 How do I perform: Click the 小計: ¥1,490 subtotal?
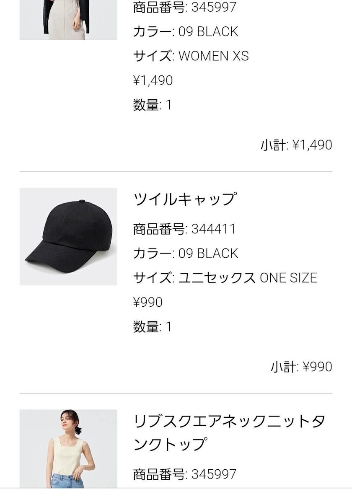[296, 145]
